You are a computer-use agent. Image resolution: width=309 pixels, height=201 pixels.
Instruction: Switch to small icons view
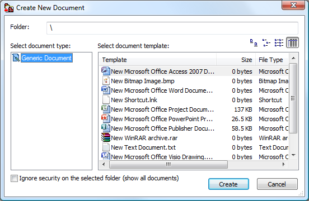tap(266, 42)
